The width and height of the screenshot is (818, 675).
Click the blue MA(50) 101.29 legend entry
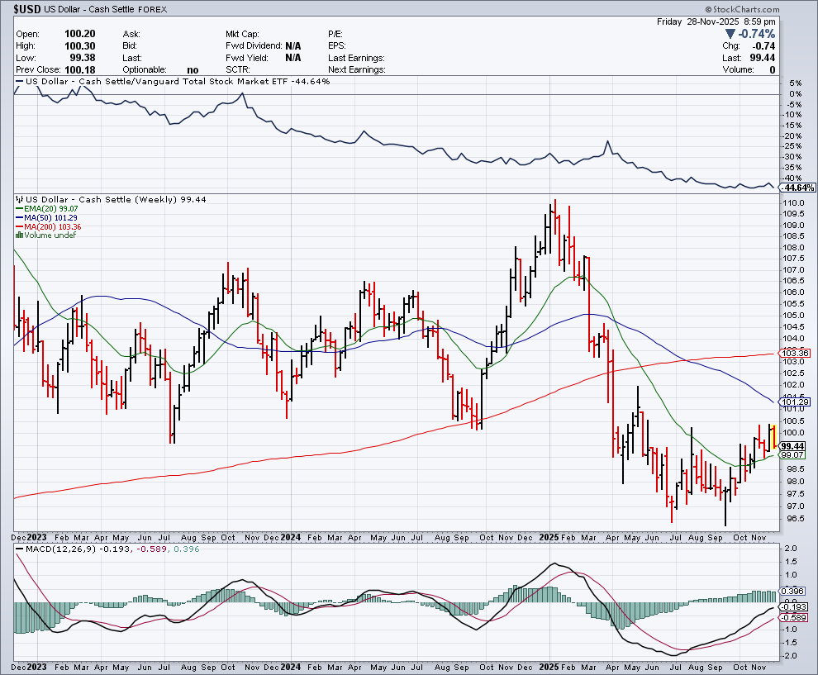pyautogui.click(x=51, y=218)
